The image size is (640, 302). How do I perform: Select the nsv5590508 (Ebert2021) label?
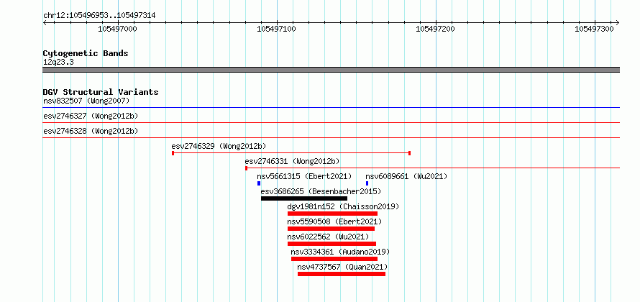pyautogui.click(x=334, y=221)
